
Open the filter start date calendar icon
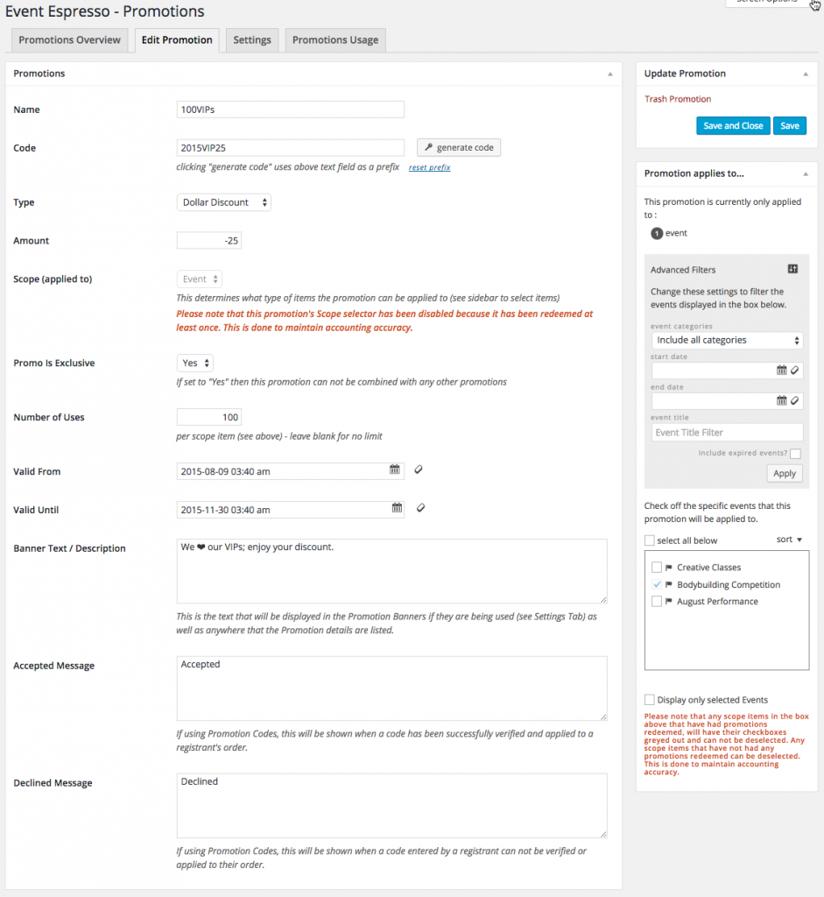click(781, 371)
